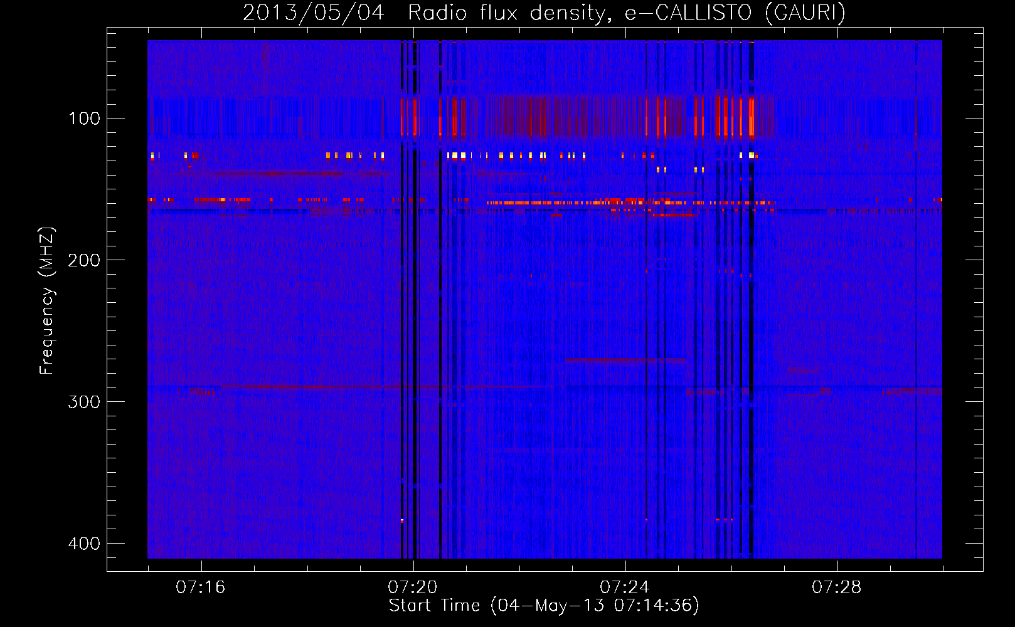Click the 400 frequency tick label

(x=84, y=544)
